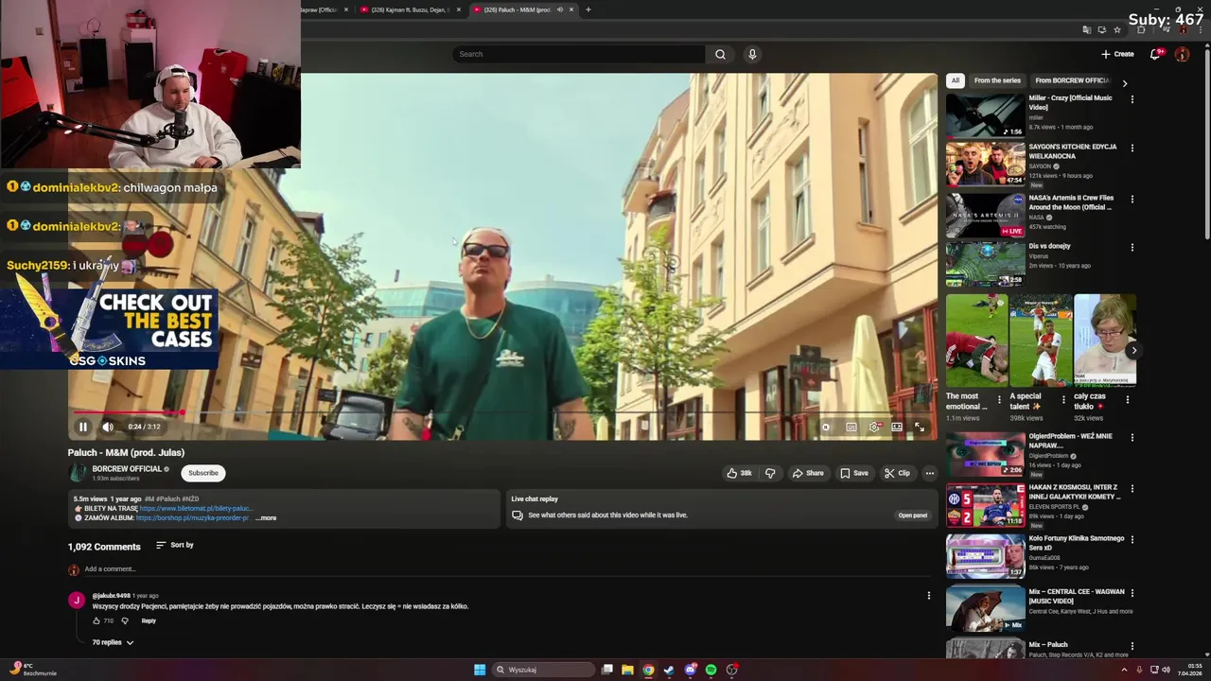Open options menu for jakubr comment
Image resolution: width=1211 pixels, height=681 pixels.
(929, 596)
